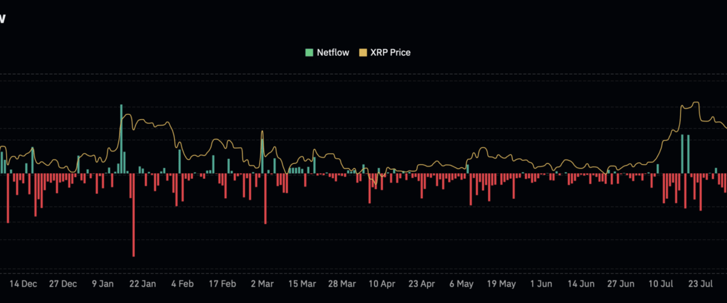Select the 4 Feb date marker
727x303 pixels.
click(x=182, y=284)
